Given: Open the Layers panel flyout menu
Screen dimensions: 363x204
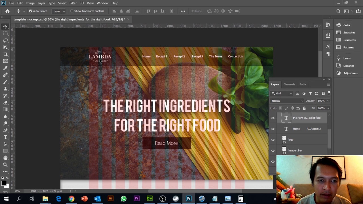Looking at the screenshot, I should [x=328, y=84].
